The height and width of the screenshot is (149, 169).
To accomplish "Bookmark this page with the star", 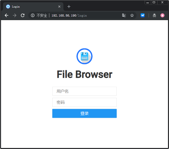I will 132,15.
